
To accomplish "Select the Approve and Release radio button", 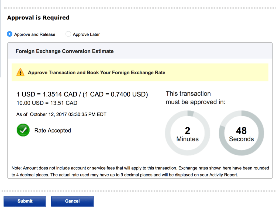I will click(9, 34).
